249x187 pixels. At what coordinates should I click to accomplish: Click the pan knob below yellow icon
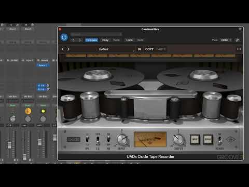coord(43,119)
